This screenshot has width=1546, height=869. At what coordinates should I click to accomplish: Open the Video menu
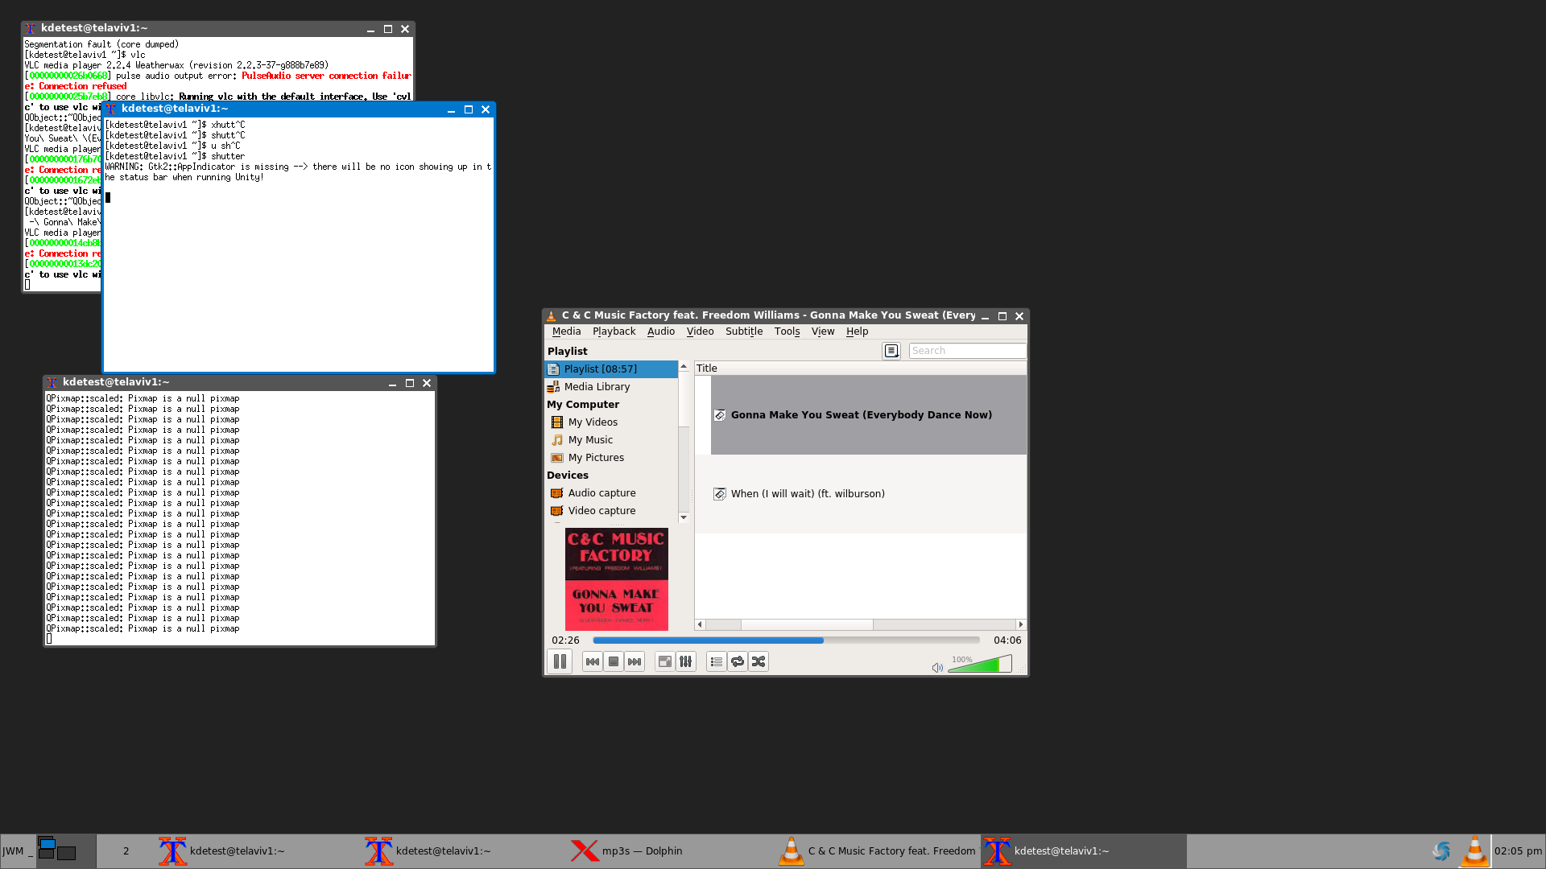700,332
